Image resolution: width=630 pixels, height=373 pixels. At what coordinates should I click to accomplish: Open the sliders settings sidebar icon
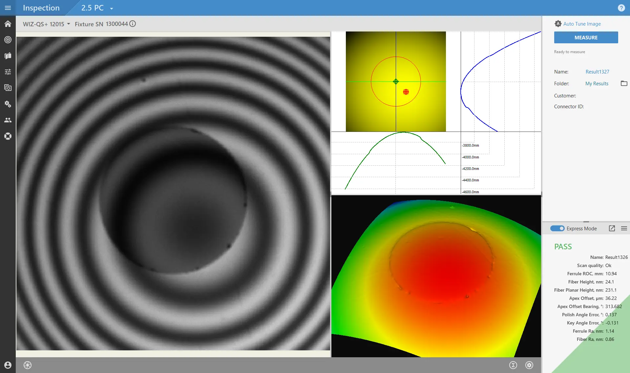coord(8,72)
